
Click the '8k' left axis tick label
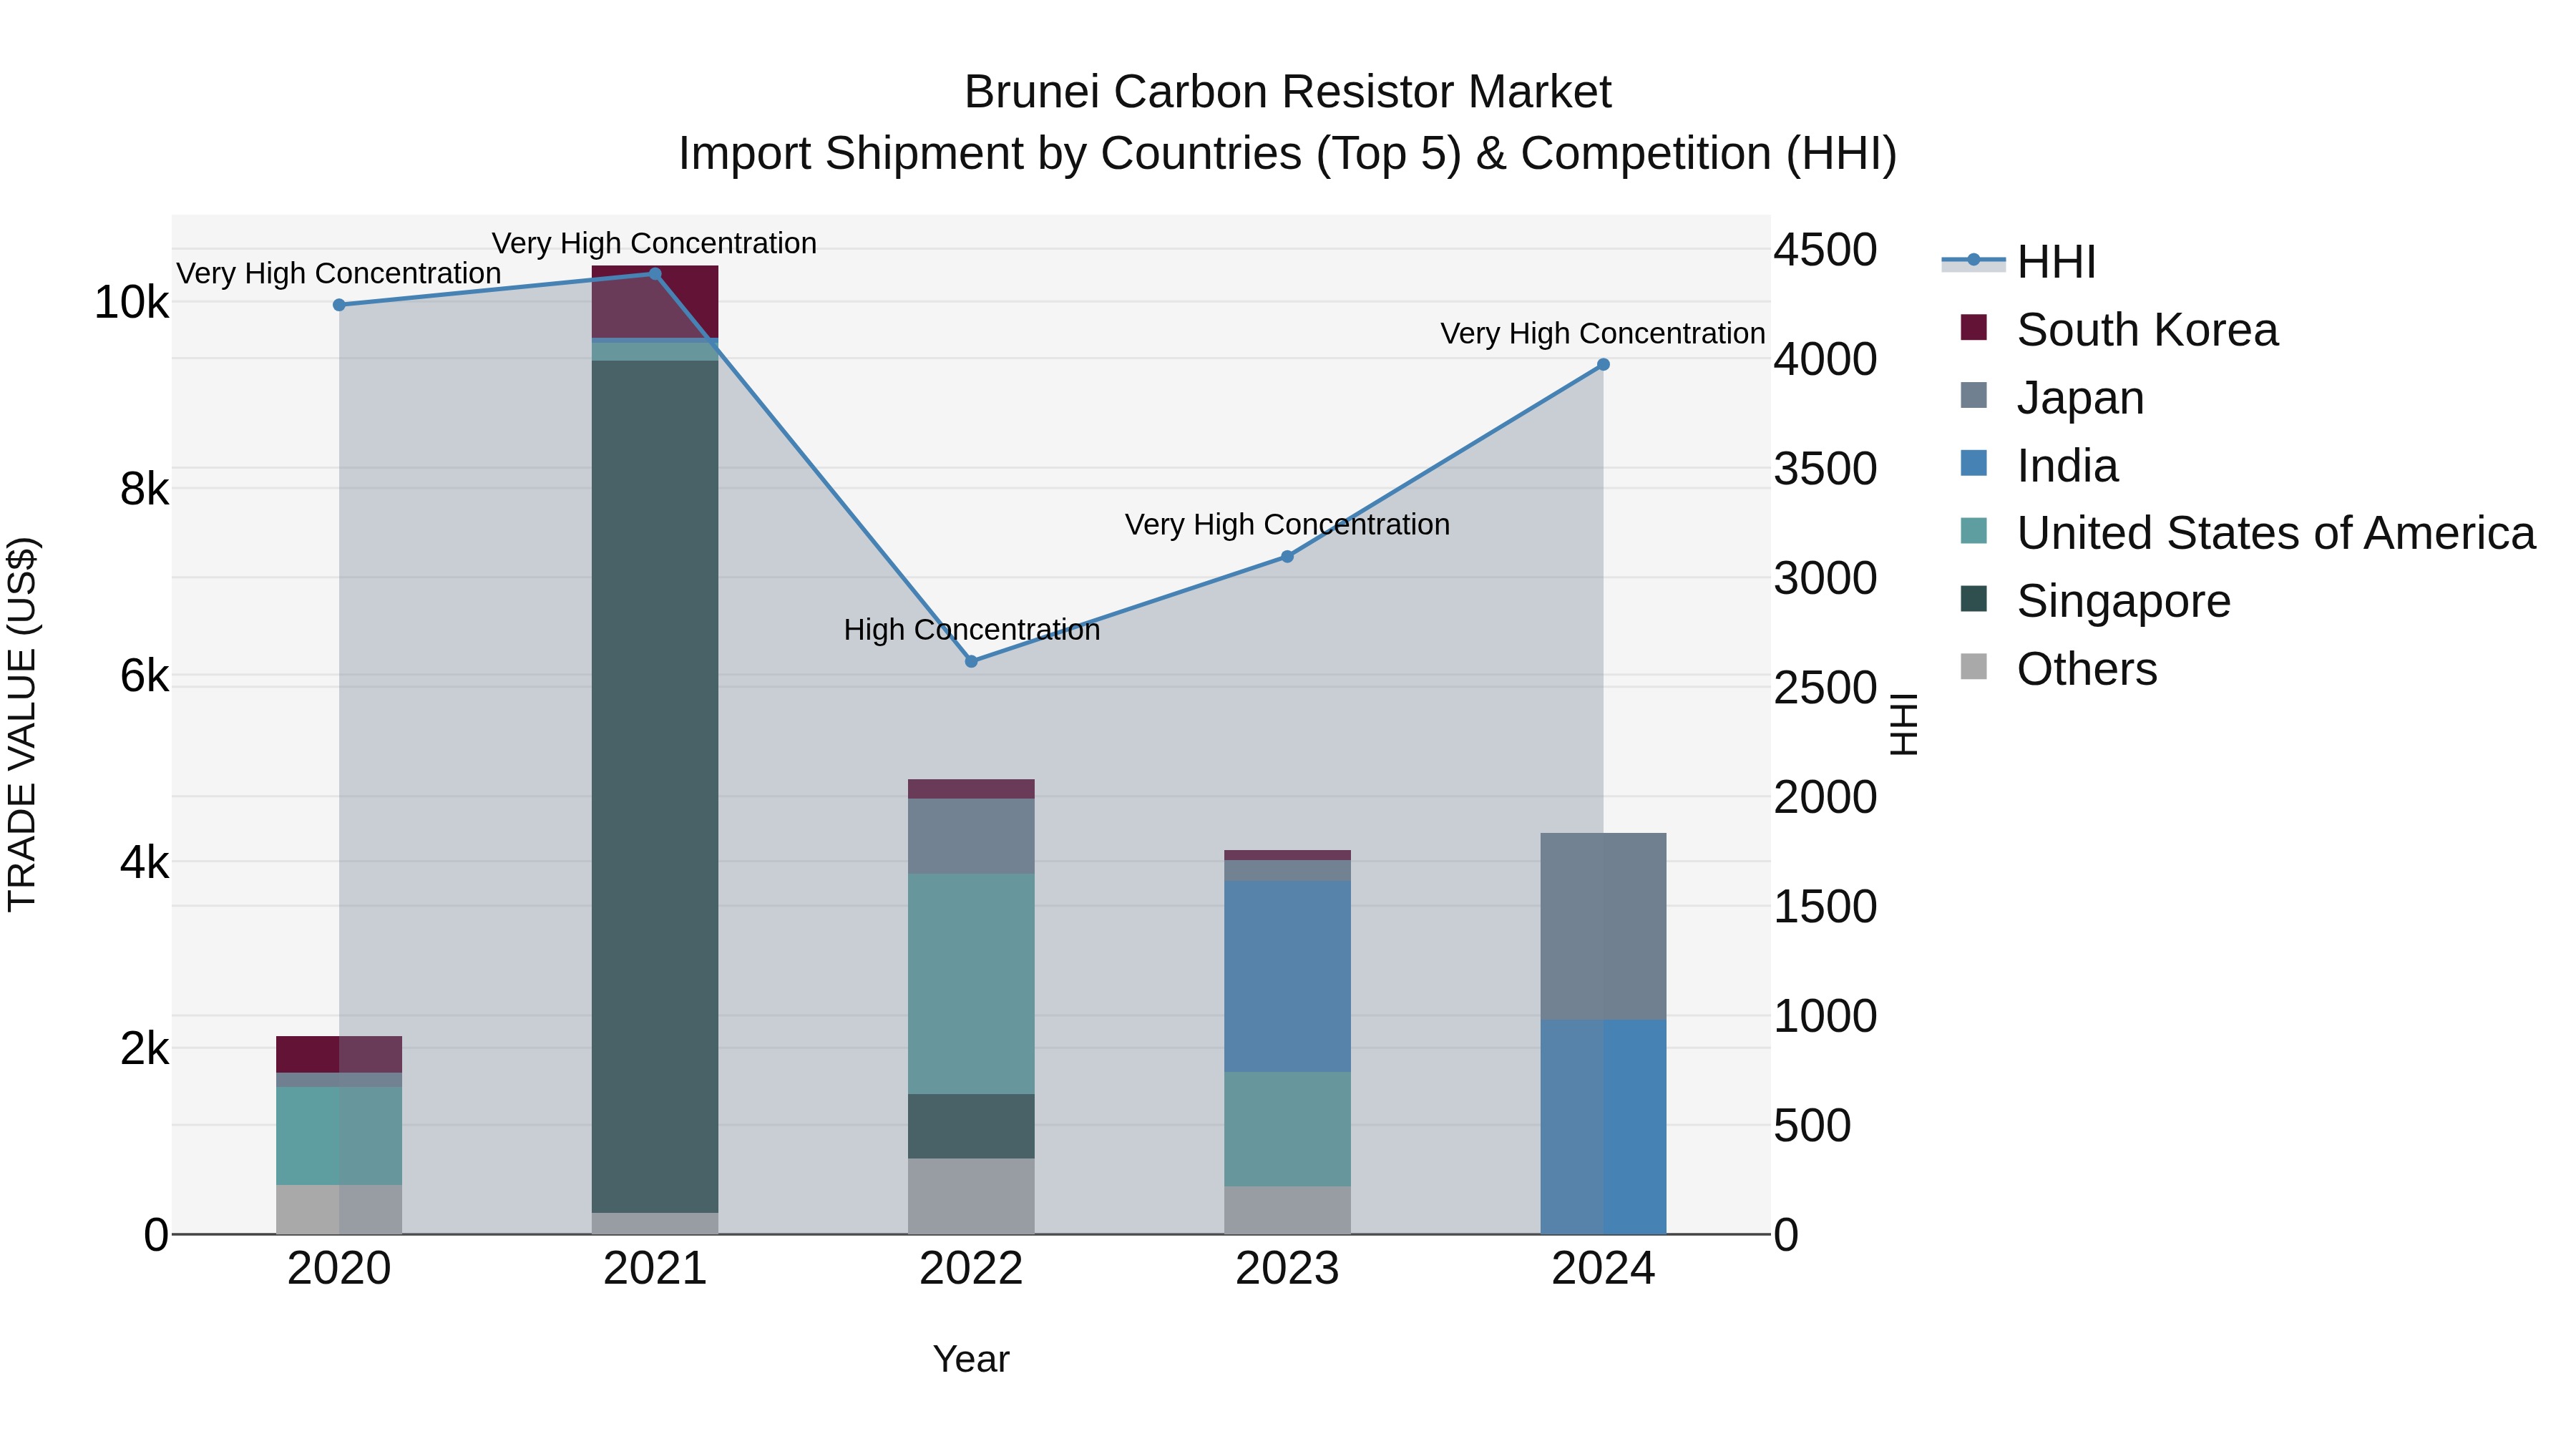pos(145,489)
